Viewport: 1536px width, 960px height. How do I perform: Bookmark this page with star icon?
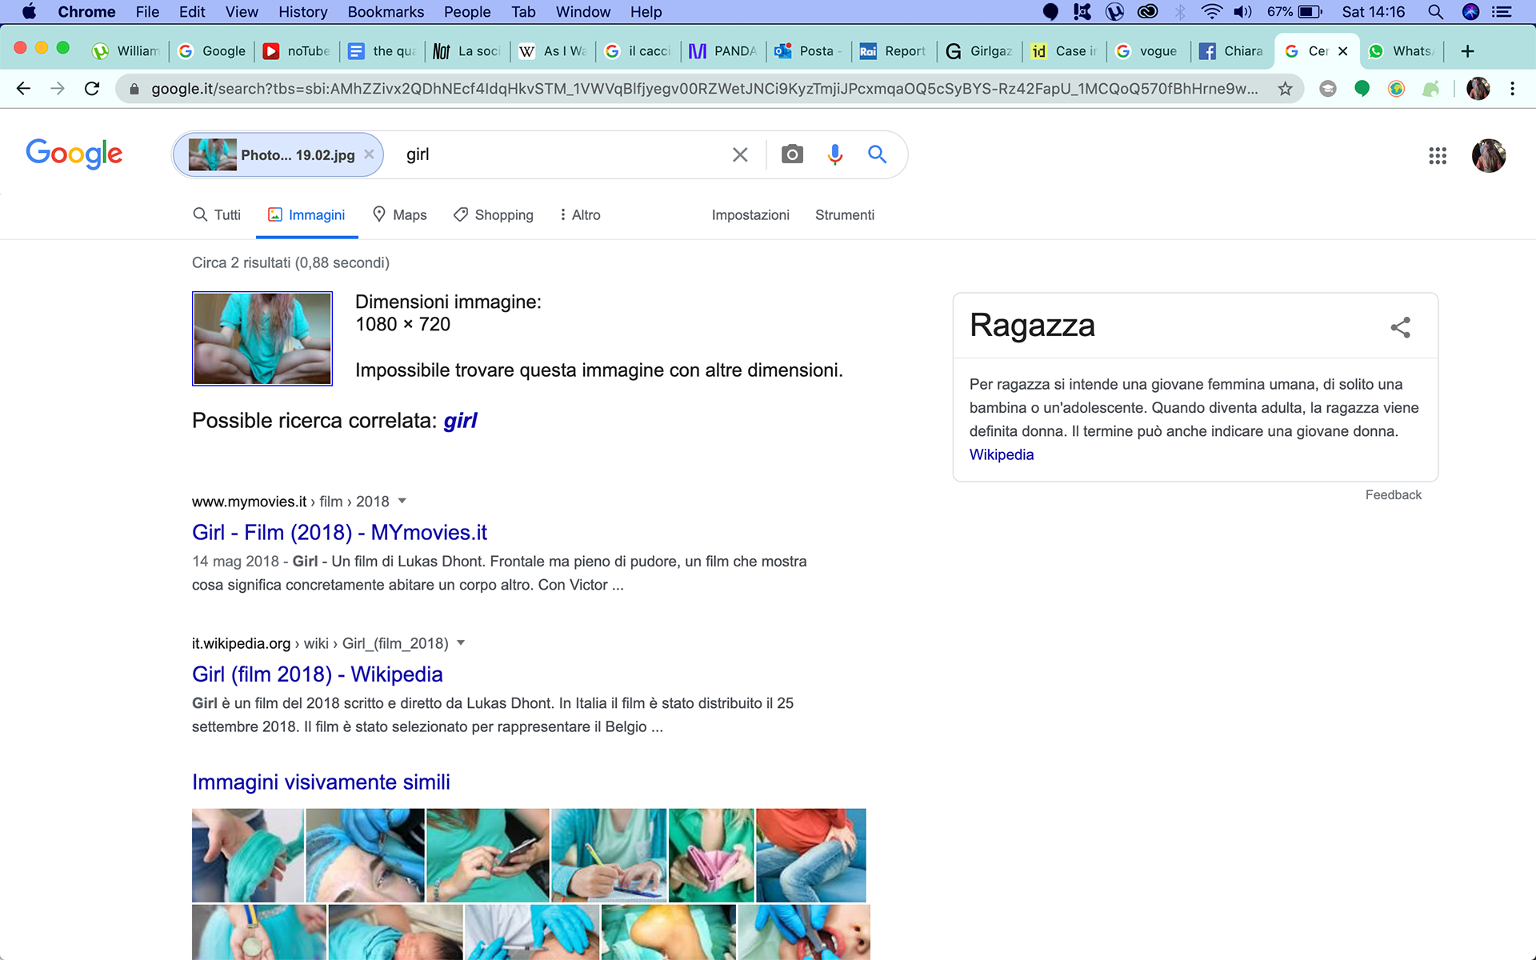[x=1285, y=89]
